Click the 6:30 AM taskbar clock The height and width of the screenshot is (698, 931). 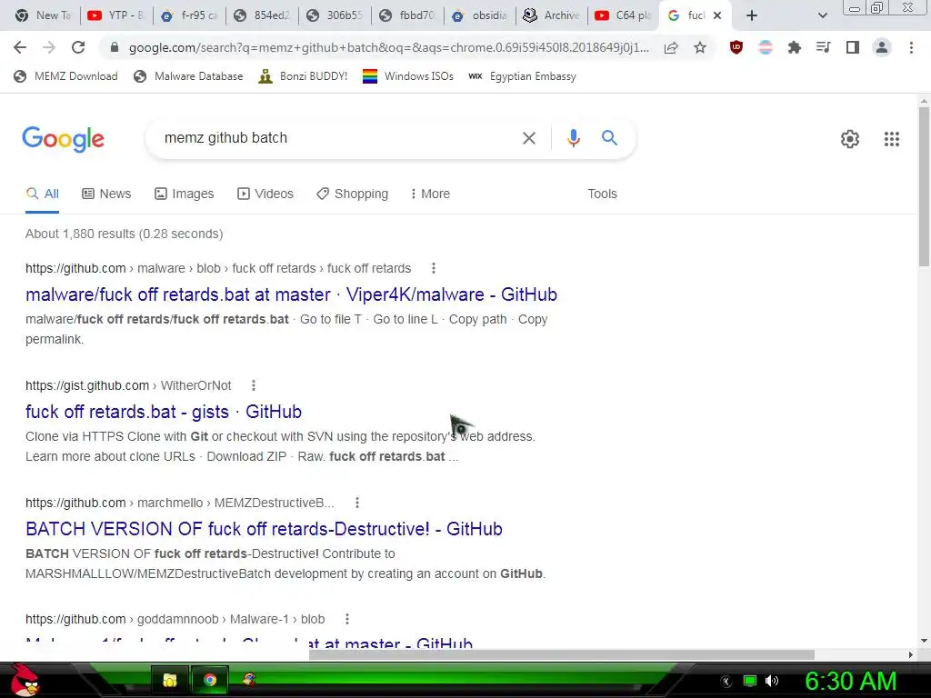(x=851, y=681)
